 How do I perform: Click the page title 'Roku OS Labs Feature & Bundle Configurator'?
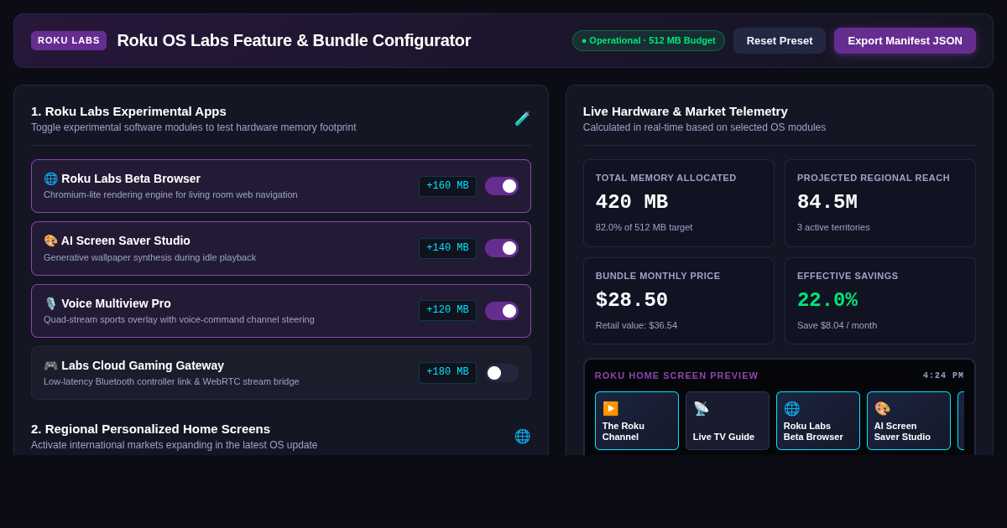(x=294, y=40)
